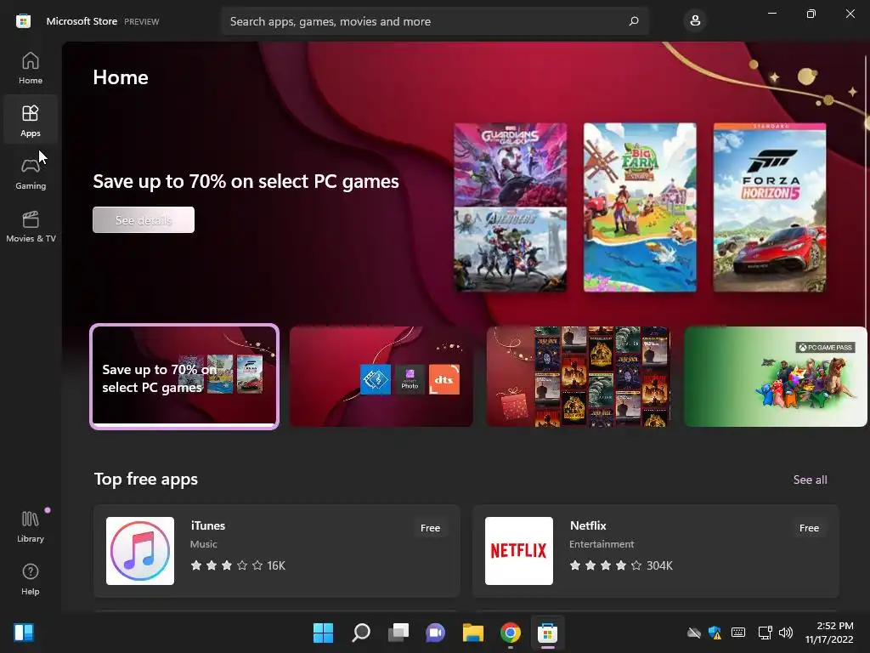The height and width of the screenshot is (653, 870).
Task: Select the PC Game Pass carousel card
Action: tap(776, 377)
